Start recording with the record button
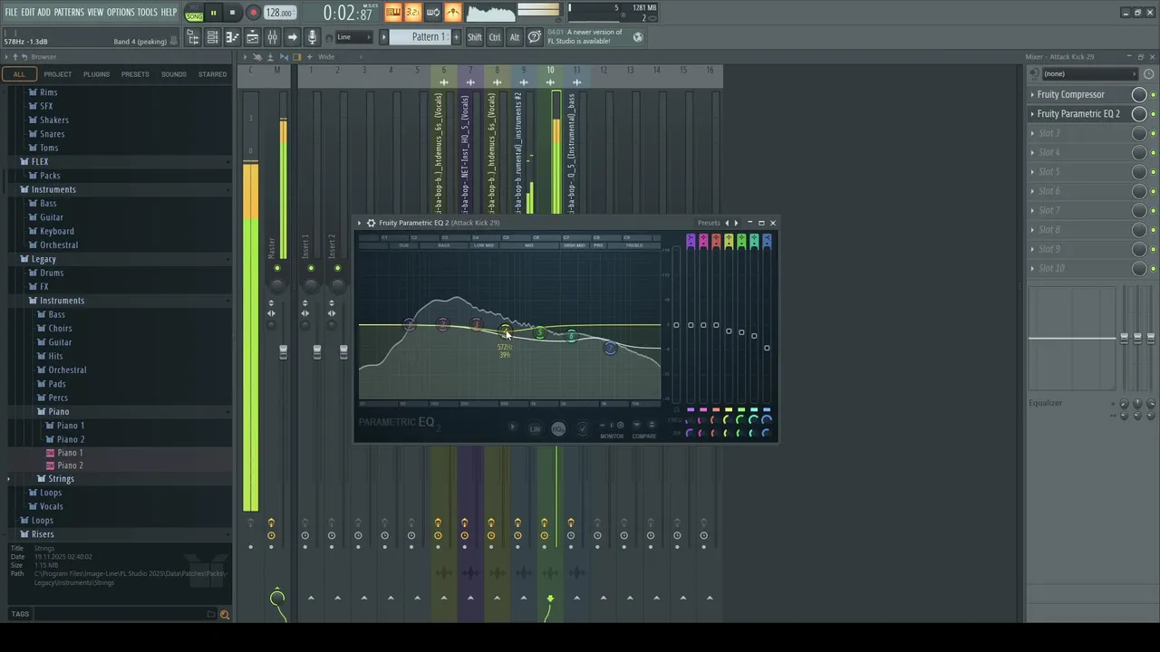Viewport: 1160px width, 652px height. (x=253, y=13)
